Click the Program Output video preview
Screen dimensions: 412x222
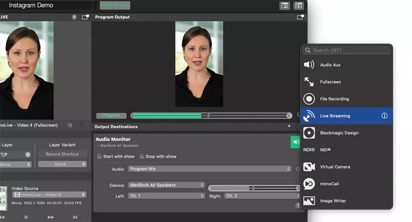point(199,64)
